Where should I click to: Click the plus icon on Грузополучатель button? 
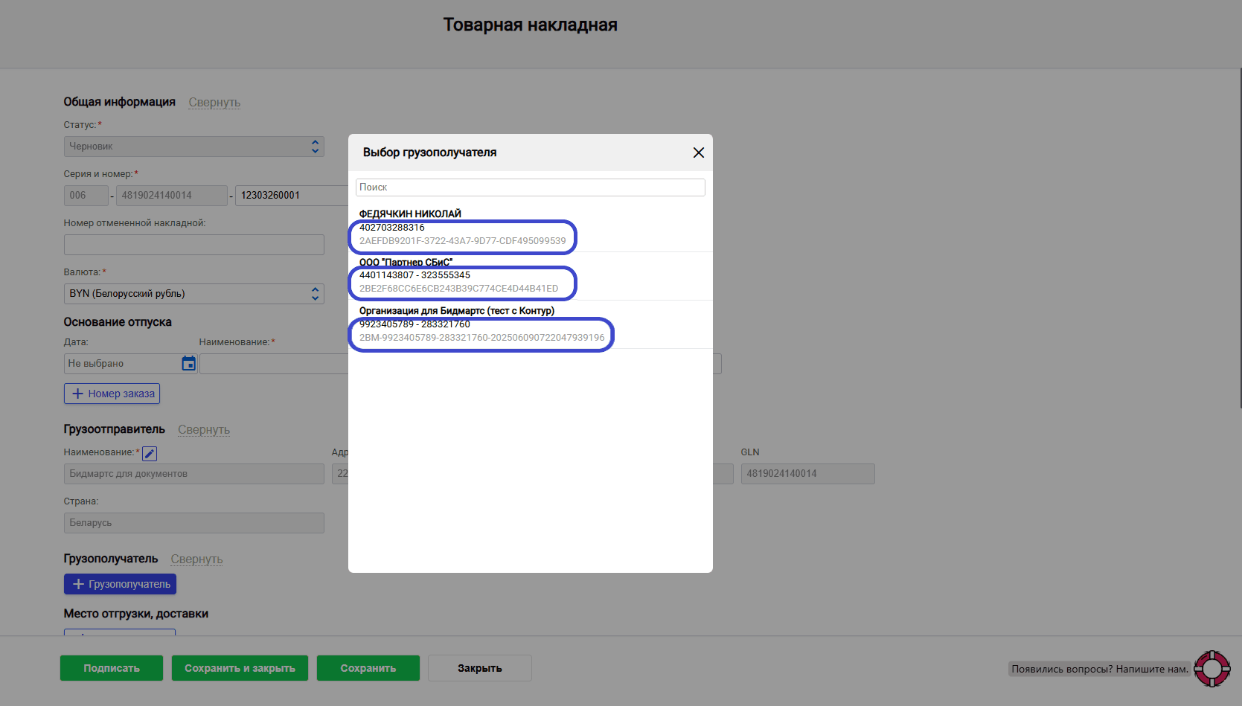pos(78,584)
